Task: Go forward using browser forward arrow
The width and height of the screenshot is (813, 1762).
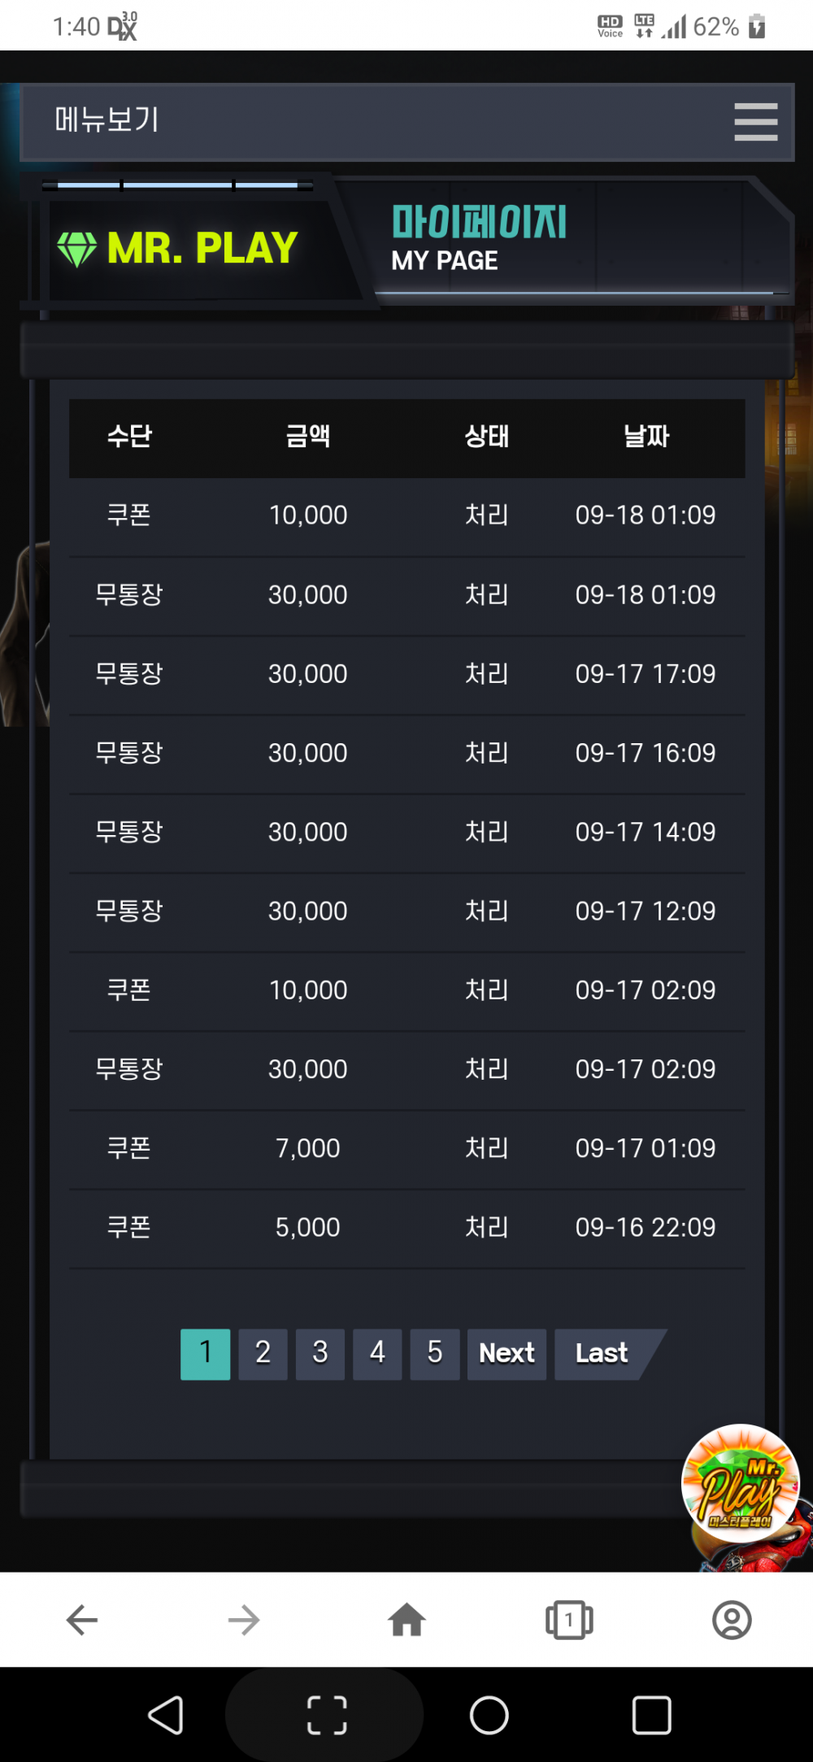Action: [x=244, y=1621]
